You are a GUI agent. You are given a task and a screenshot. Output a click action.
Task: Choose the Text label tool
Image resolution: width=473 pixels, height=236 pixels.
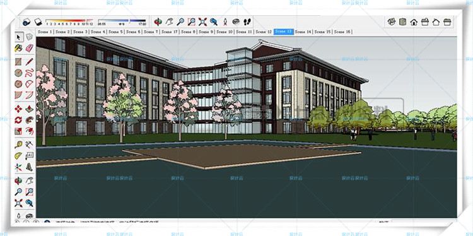[29, 156]
